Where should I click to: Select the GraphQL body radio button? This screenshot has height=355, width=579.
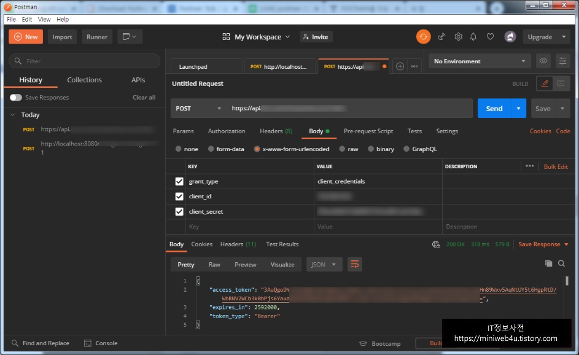[406, 149]
